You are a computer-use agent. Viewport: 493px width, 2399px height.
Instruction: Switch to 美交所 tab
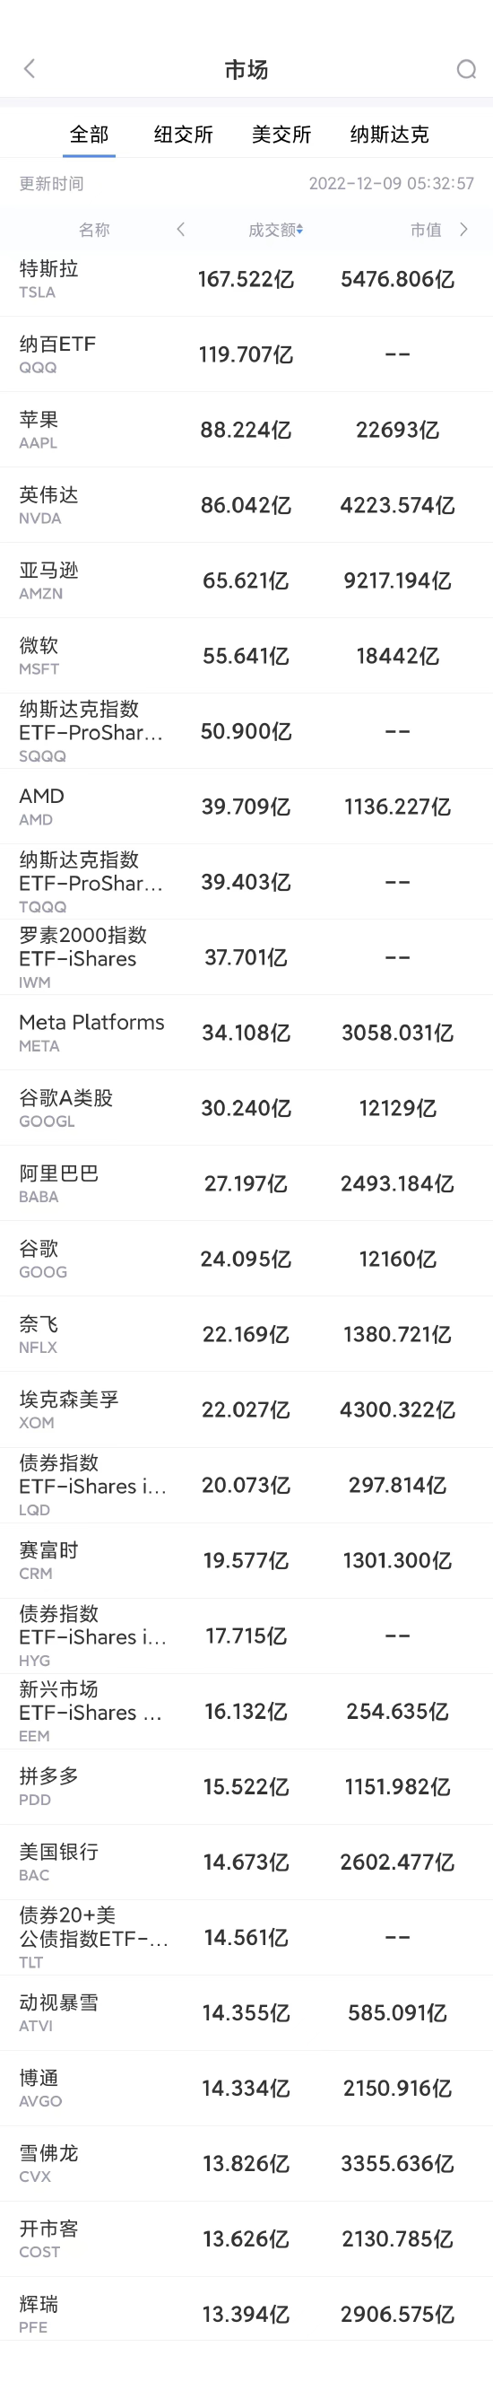(x=281, y=134)
